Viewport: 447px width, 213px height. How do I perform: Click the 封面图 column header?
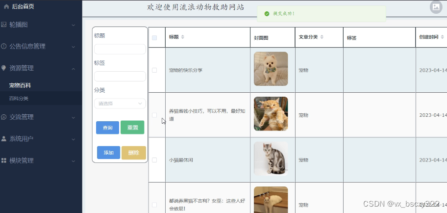(261, 38)
